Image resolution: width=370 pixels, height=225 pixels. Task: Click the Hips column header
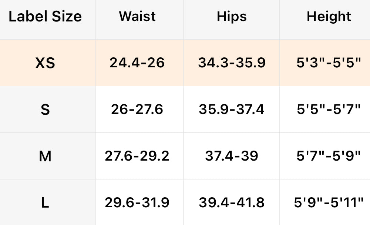coord(232,17)
